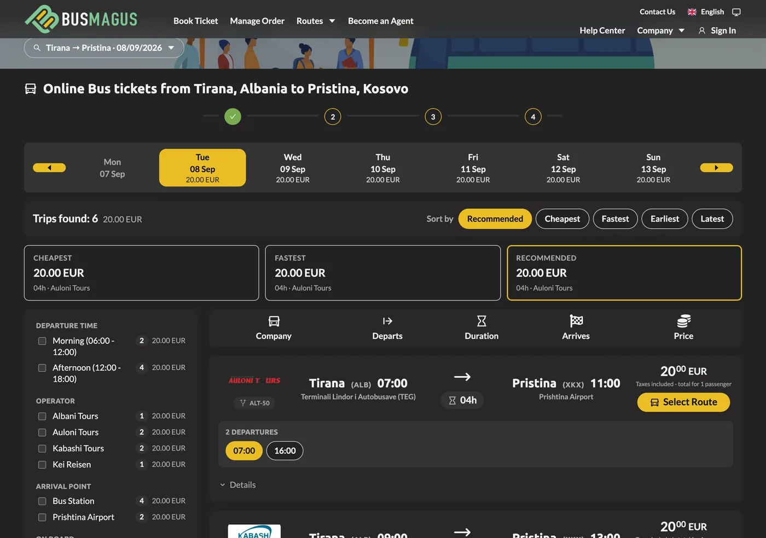Viewport: 766px width, 538px height.
Task: Toggle the Morning (06:00 - 12:00) checkbox
Action: pyautogui.click(x=42, y=341)
